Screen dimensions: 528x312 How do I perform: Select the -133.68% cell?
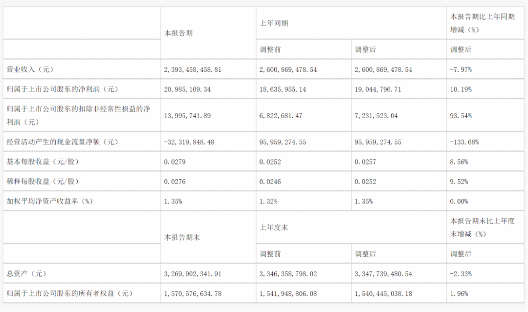464,142
